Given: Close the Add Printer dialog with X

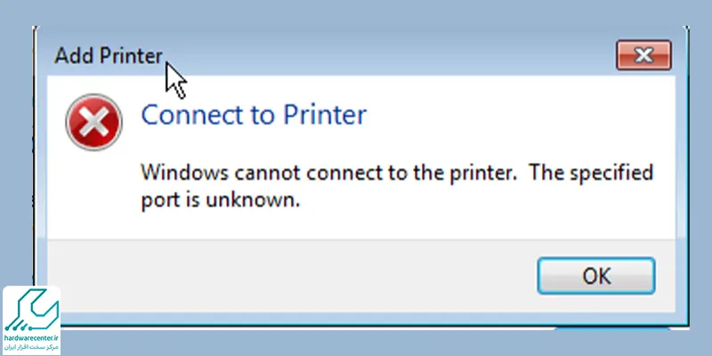Looking at the screenshot, I should coord(643,55).
